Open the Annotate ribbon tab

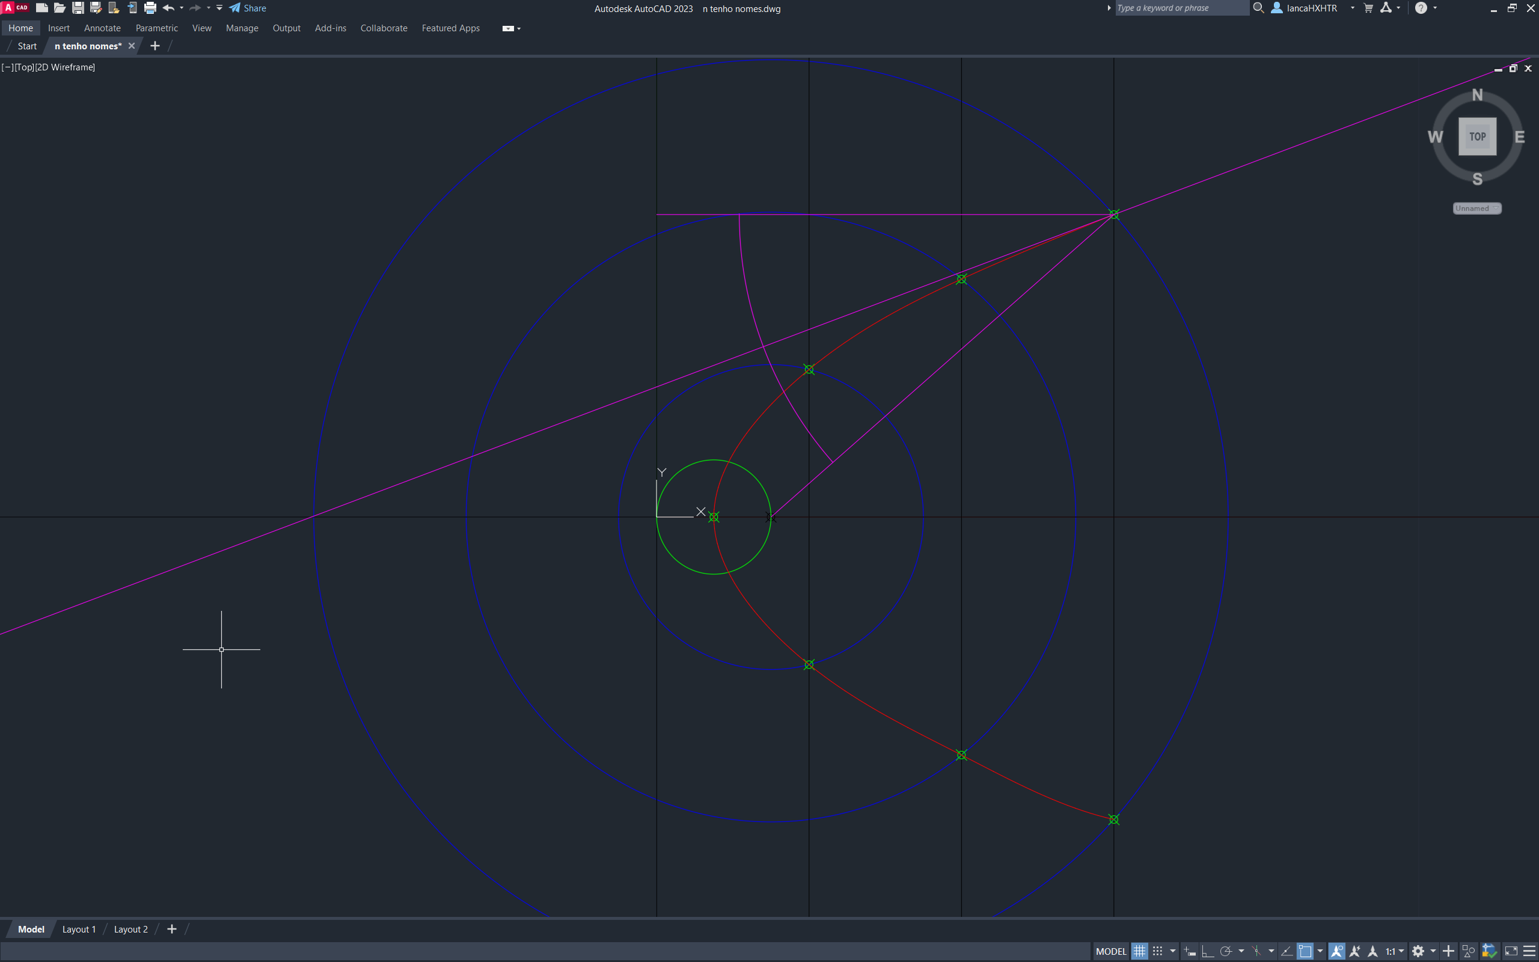tap(102, 28)
